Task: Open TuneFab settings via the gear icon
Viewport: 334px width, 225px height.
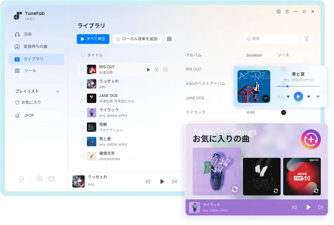Action: tap(39, 179)
